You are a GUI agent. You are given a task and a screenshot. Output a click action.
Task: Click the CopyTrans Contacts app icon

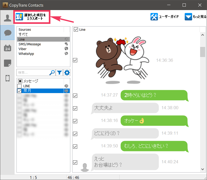pos(5,5)
